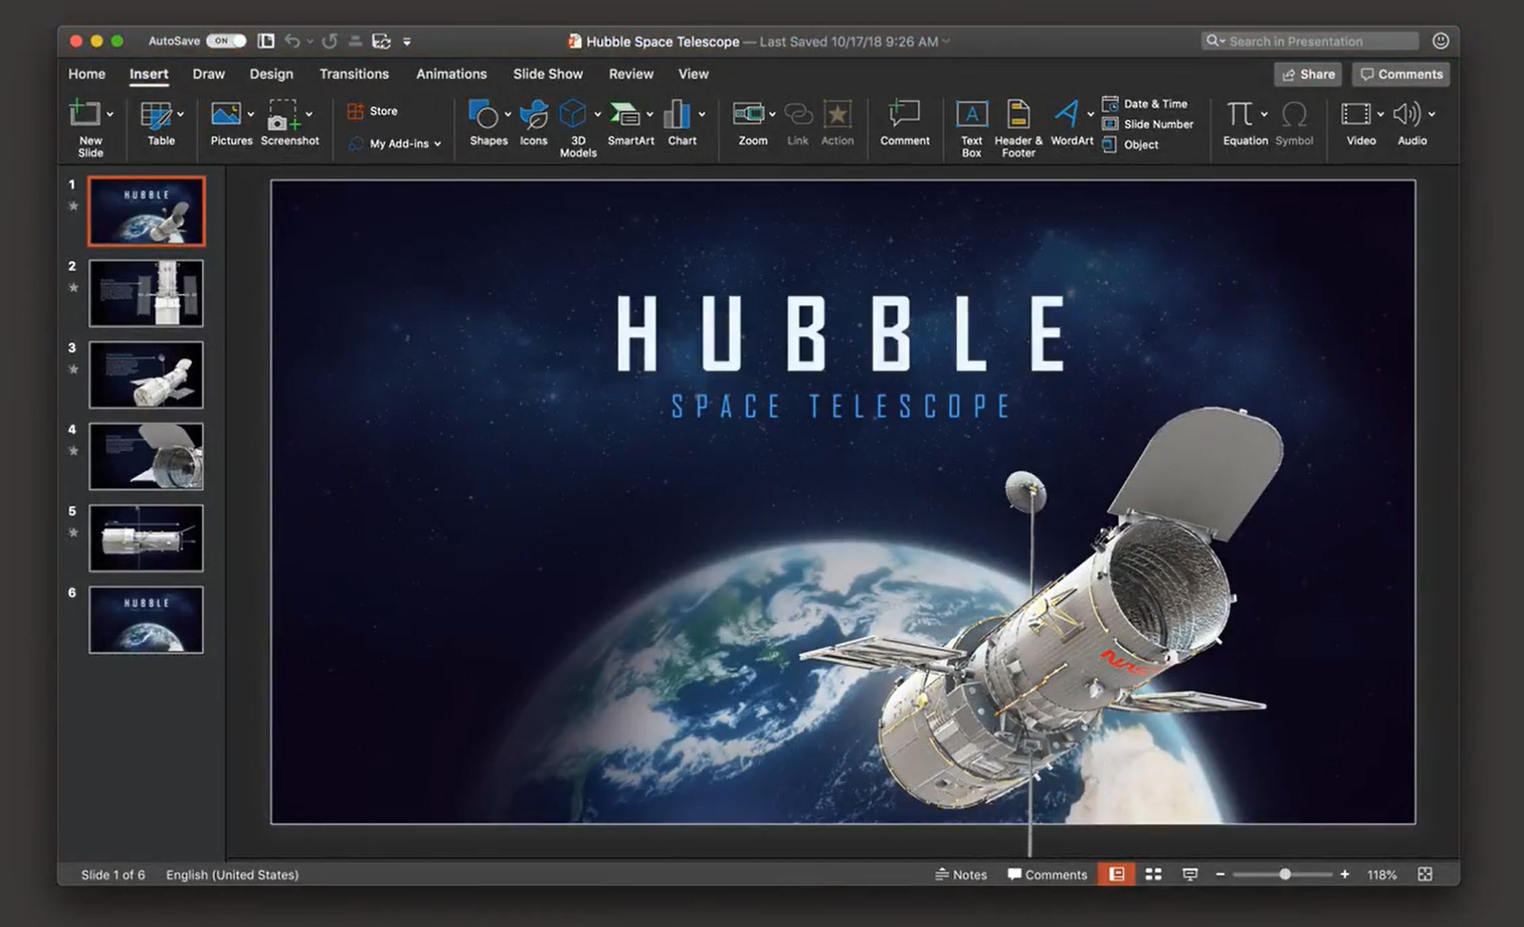Click the Undo arrow in title bar
This screenshot has height=927, width=1524.
292,41
